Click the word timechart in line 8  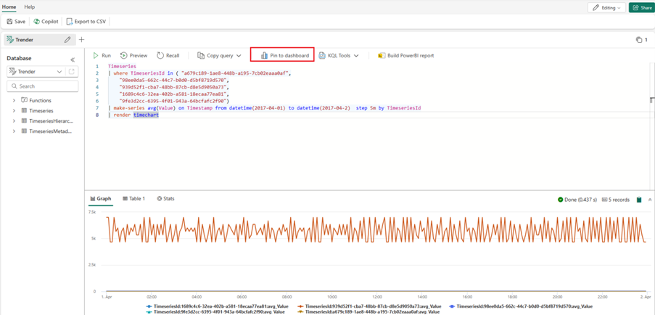(146, 115)
